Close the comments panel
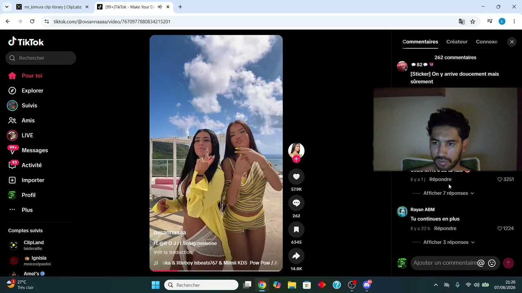Viewport: 522px width, 293px height. (x=512, y=42)
